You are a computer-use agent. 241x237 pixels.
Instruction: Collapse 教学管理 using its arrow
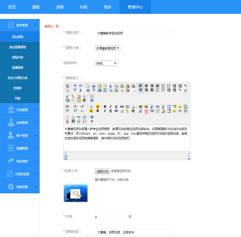pos(36,25)
